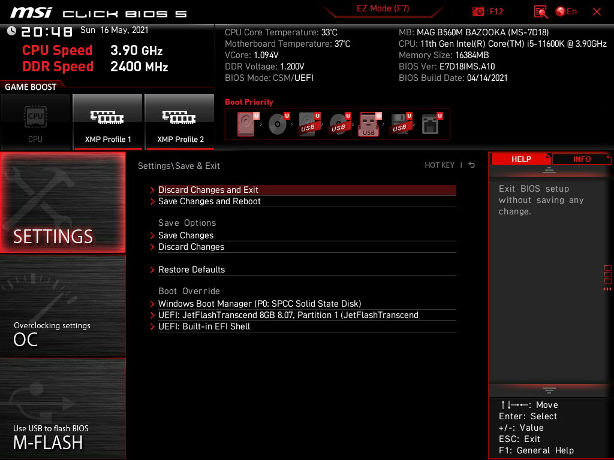Image resolution: width=614 pixels, height=460 pixels.
Task: Click the Settings\Save & Exit breadcrumb
Action: 179,166
